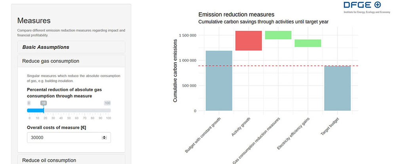
Task: Click the Budget with constant growth bar
Action: pos(219,81)
